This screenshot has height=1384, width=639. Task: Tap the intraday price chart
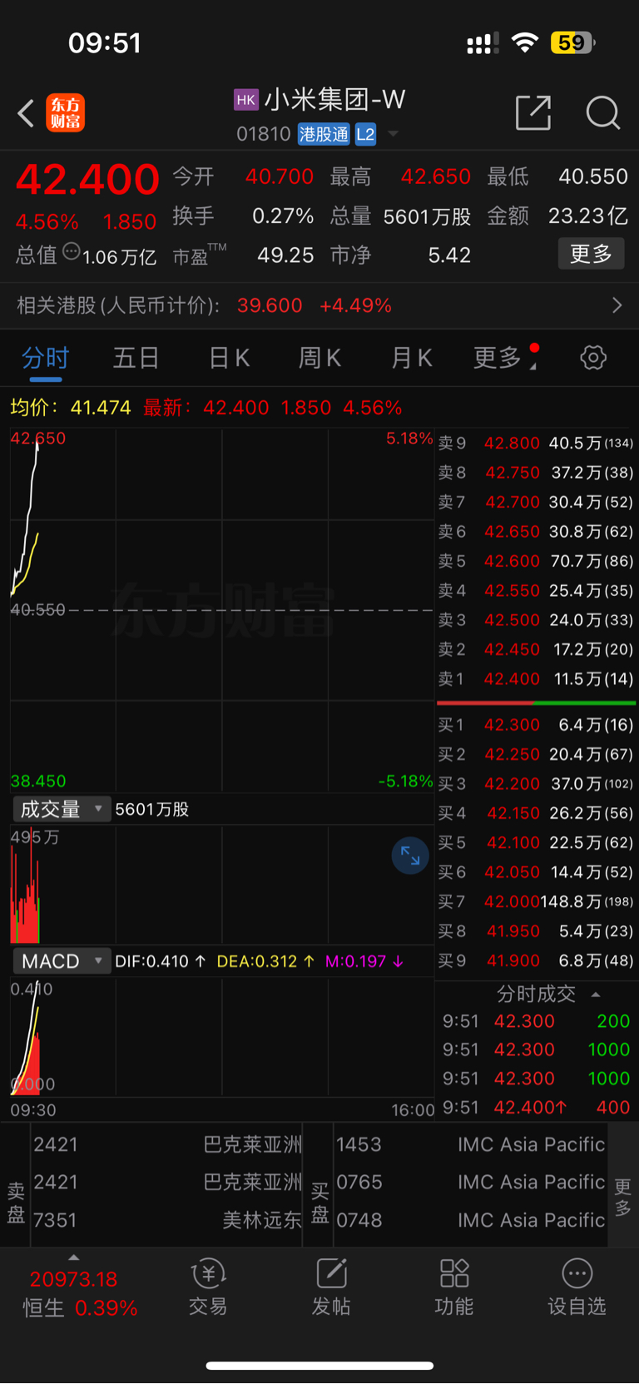coord(222,609)
